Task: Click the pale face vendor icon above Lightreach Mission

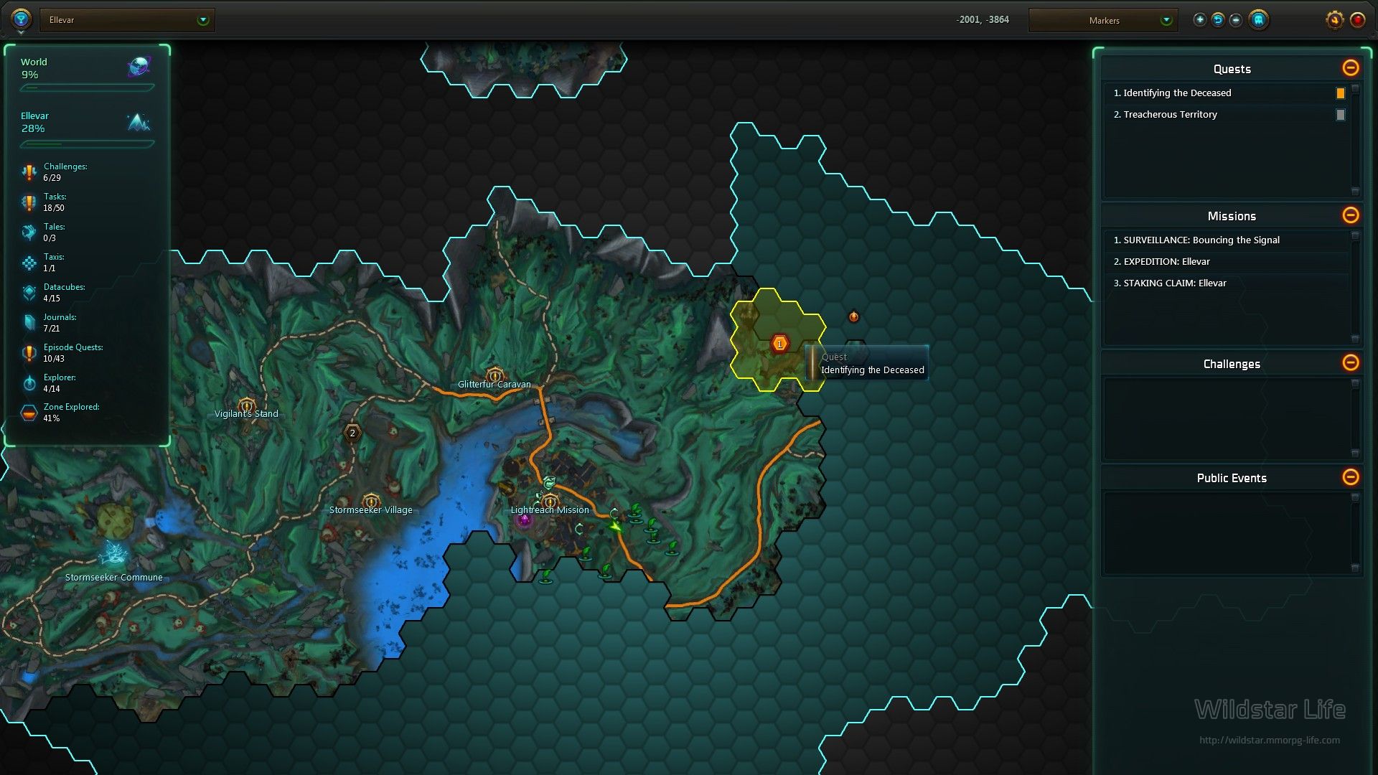Action: point(550,482)
